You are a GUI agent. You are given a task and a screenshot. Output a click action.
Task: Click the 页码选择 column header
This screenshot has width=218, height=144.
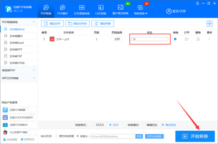pyautogui.click(x=117, y=33)
